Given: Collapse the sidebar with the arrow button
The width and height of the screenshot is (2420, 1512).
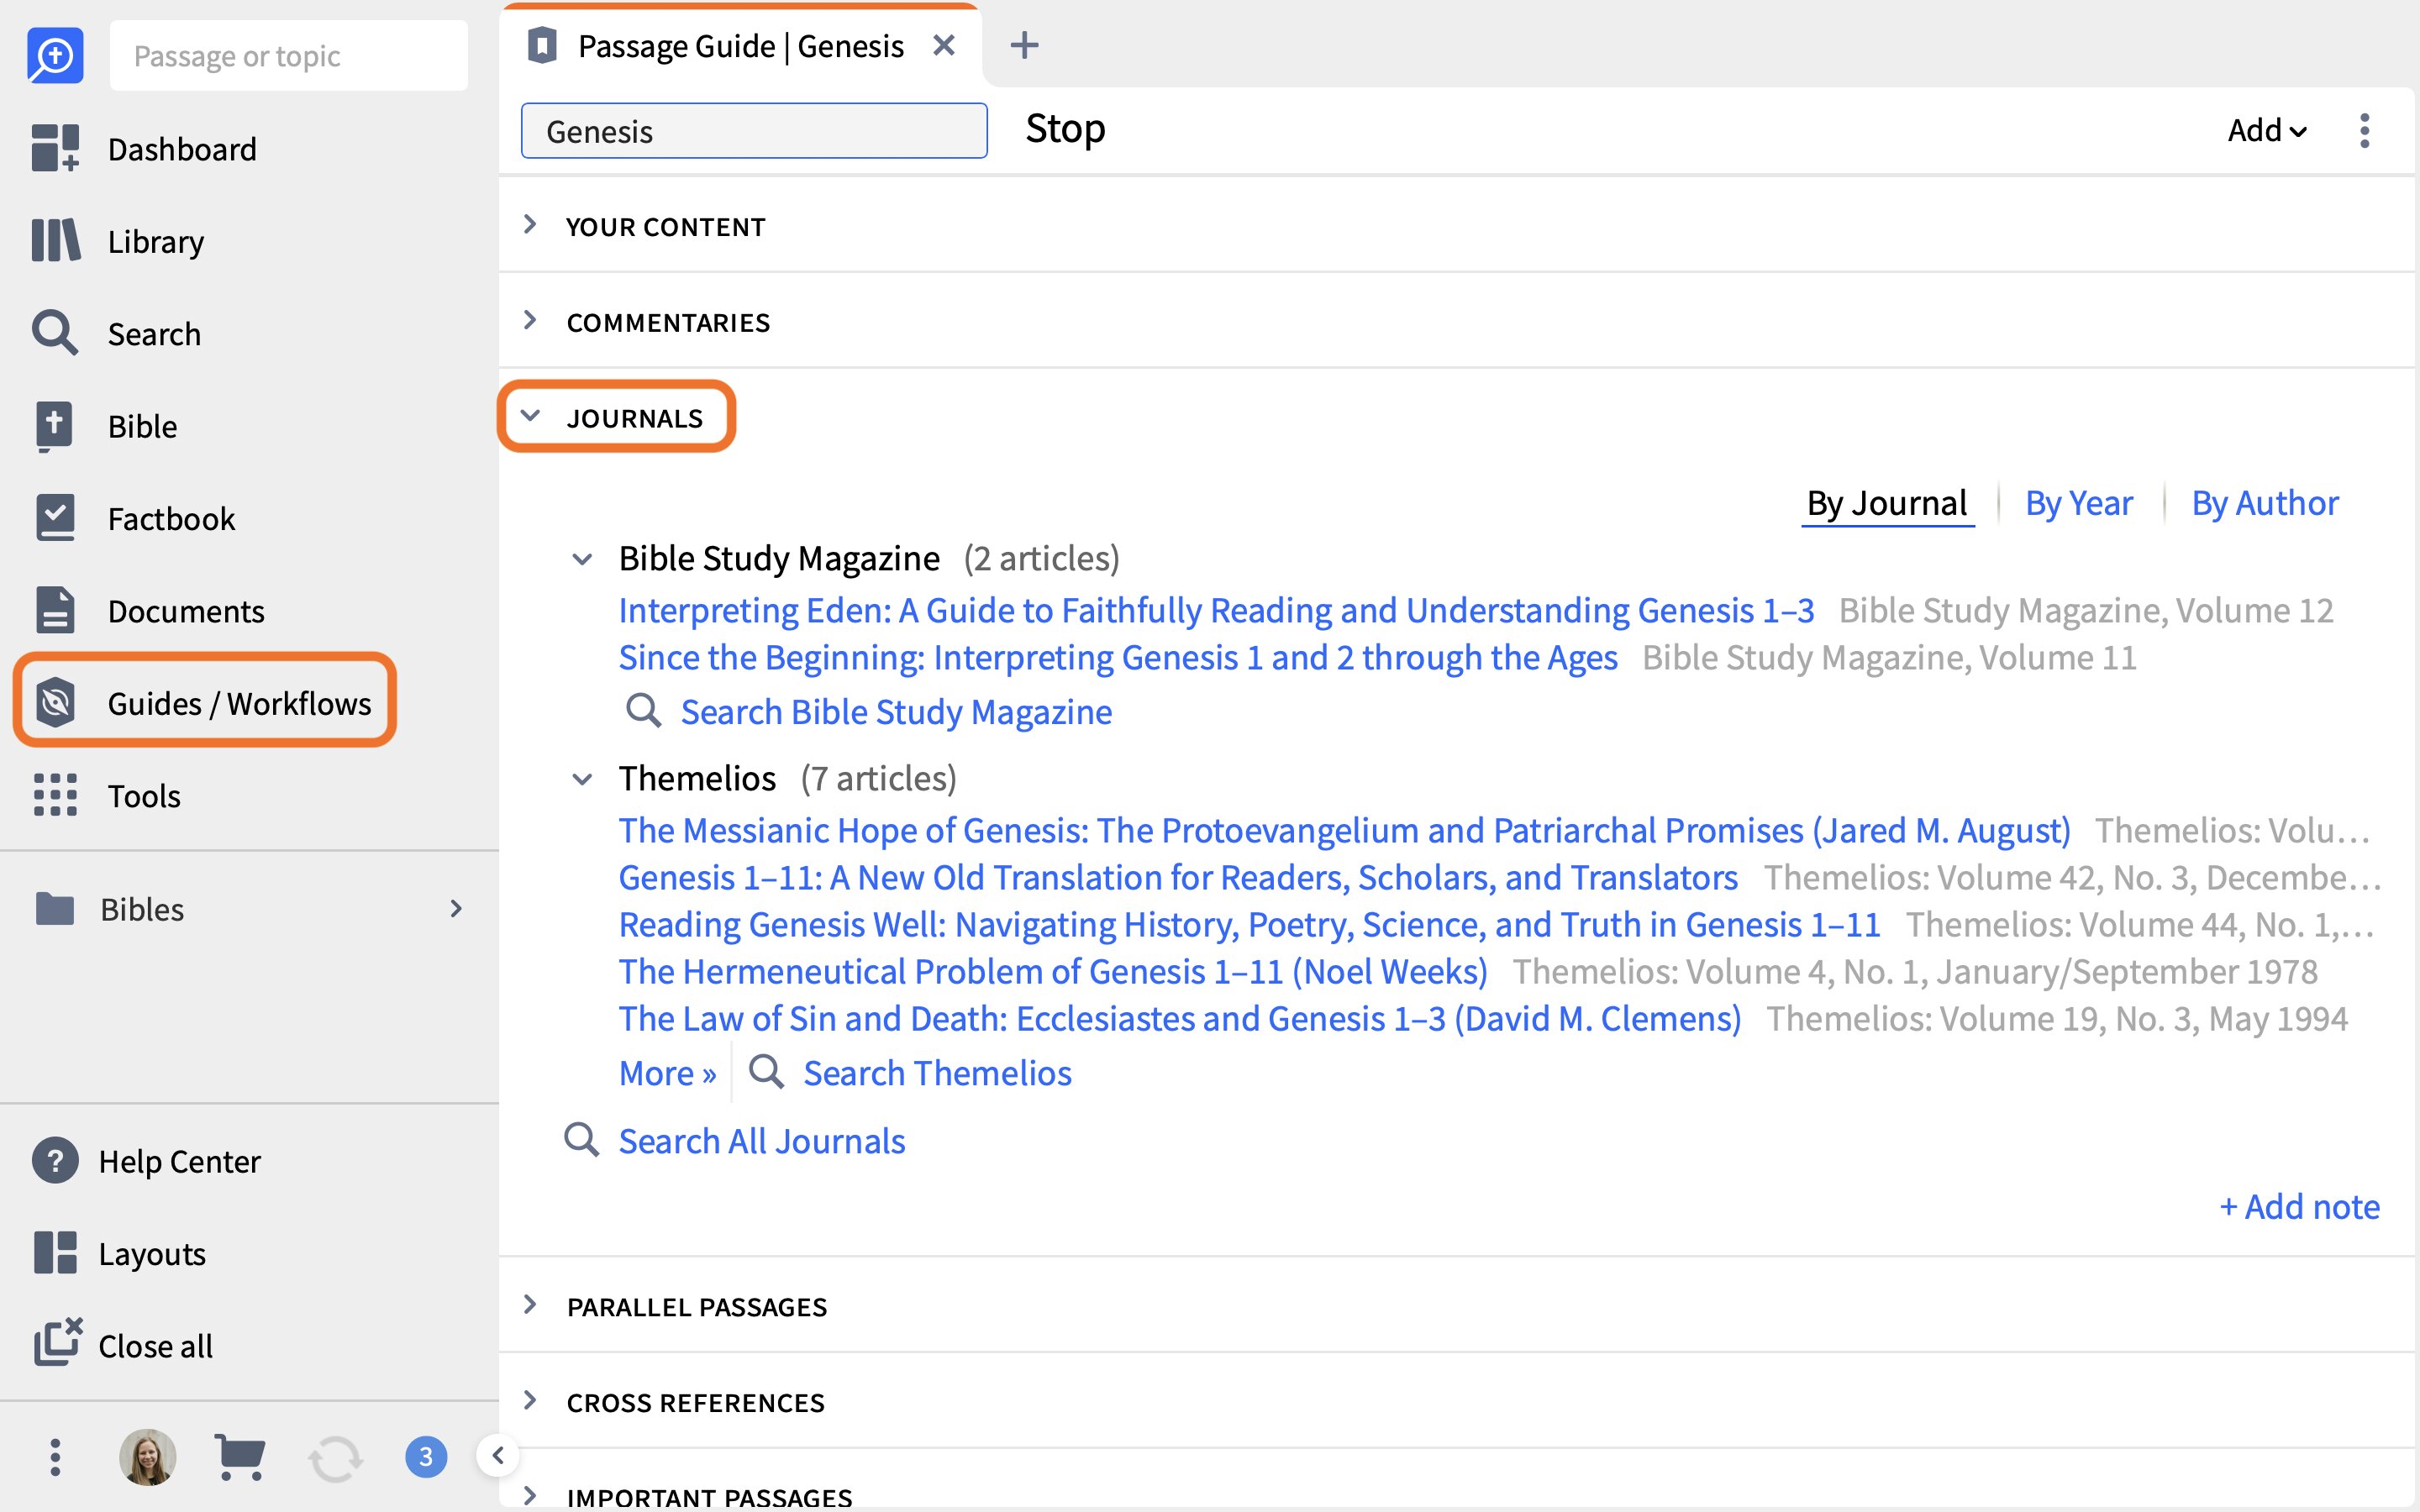Looking at the screenshot, I should tap(498, 1456).
